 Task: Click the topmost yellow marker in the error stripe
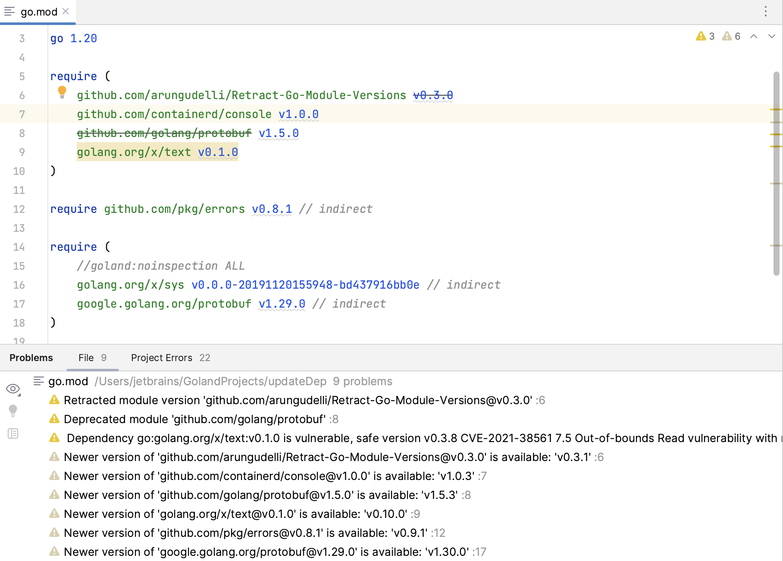click(x=776, y=110)
